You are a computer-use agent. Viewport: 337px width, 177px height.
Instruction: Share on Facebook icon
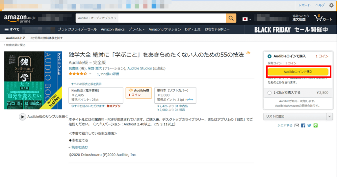tap(303, 125)
